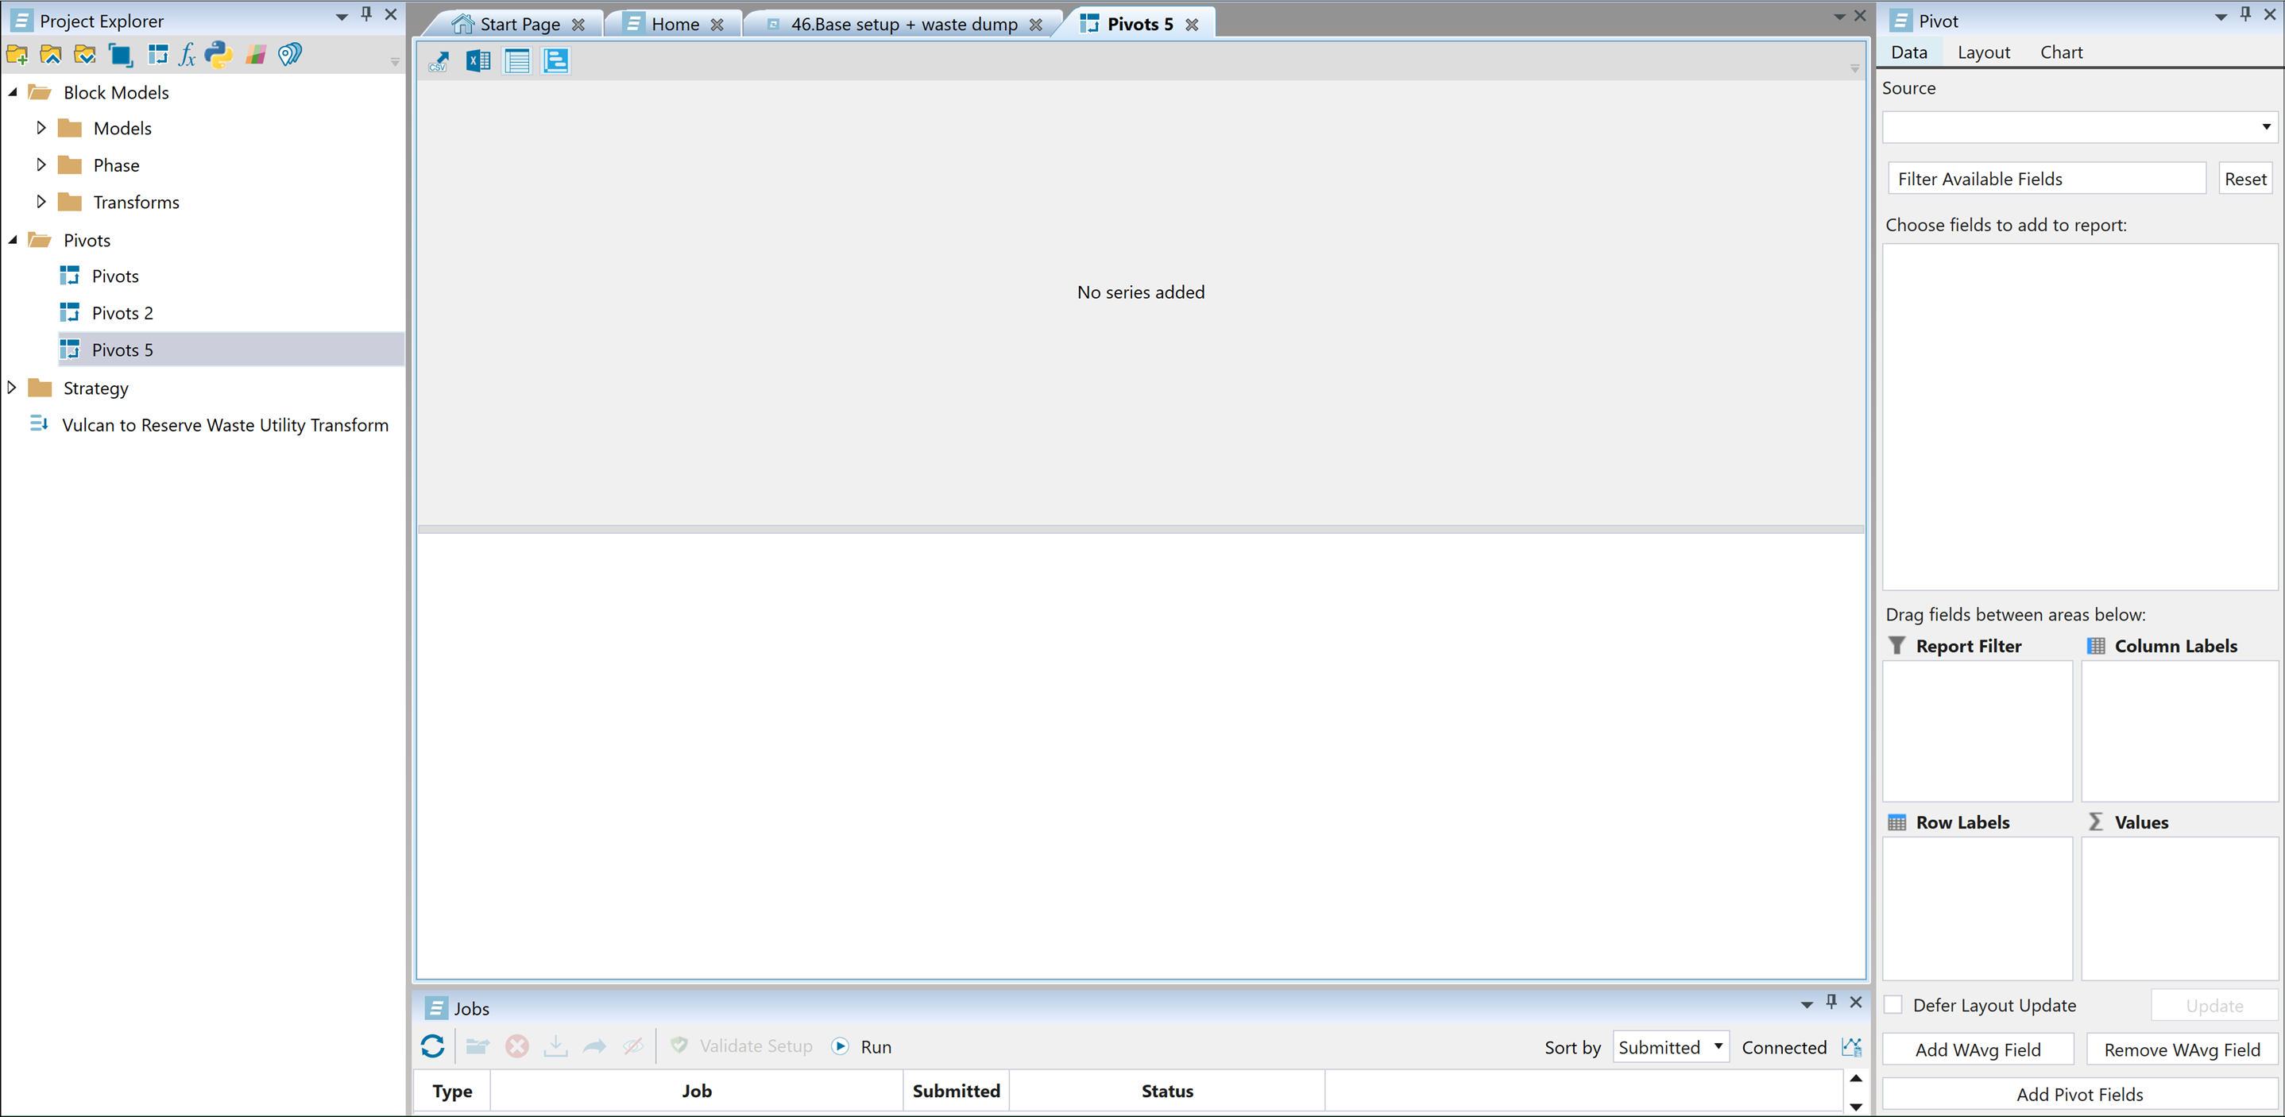Click the export to CSV icon
This screenshot has width=2285, height=1117.
[439, 61]
